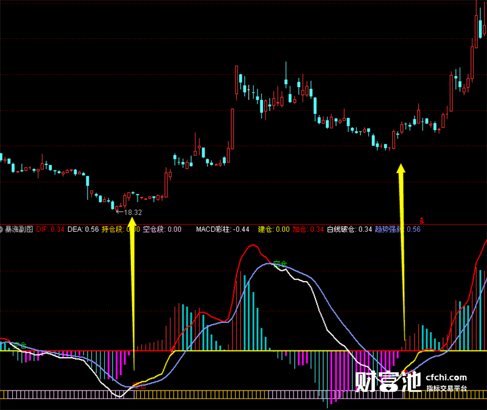Click the 加仓: 0.34 label
The width and height of the screenshot is (487, 410).
308,229
